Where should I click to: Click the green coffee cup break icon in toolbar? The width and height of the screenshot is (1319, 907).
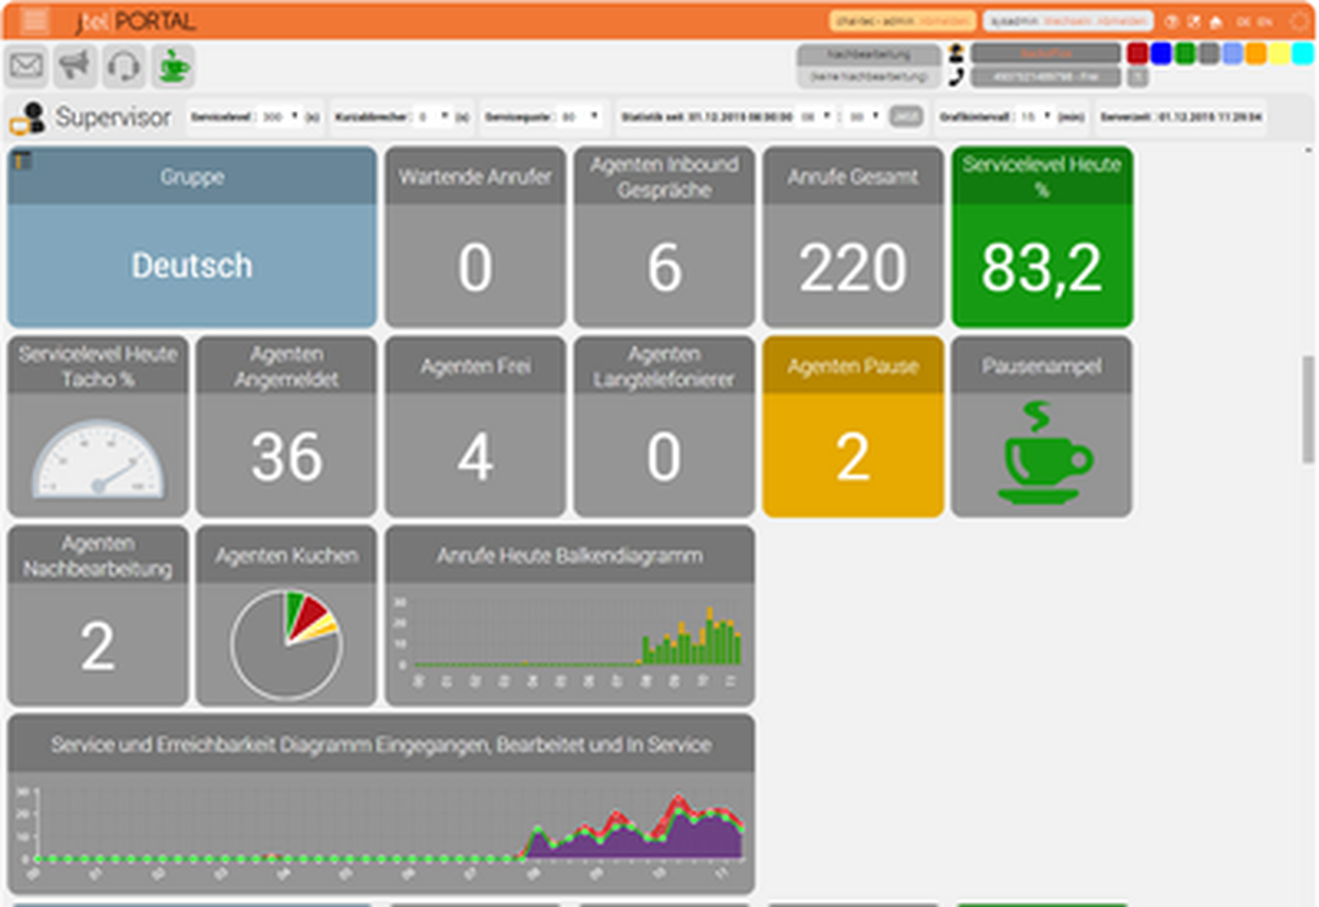click(173, 66)
